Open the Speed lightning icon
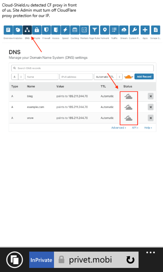The height and width of the screenshot is (272, 163). (65, 30)
